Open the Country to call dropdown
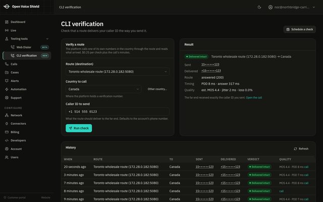Screen dimensions: 323x202 point(103,89)
